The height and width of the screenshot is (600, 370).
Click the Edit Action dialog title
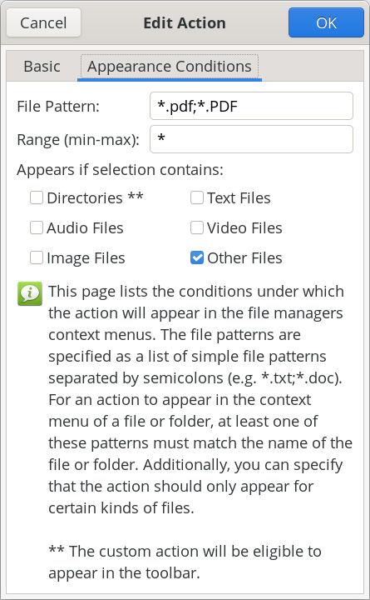click(x=185, y=23)
